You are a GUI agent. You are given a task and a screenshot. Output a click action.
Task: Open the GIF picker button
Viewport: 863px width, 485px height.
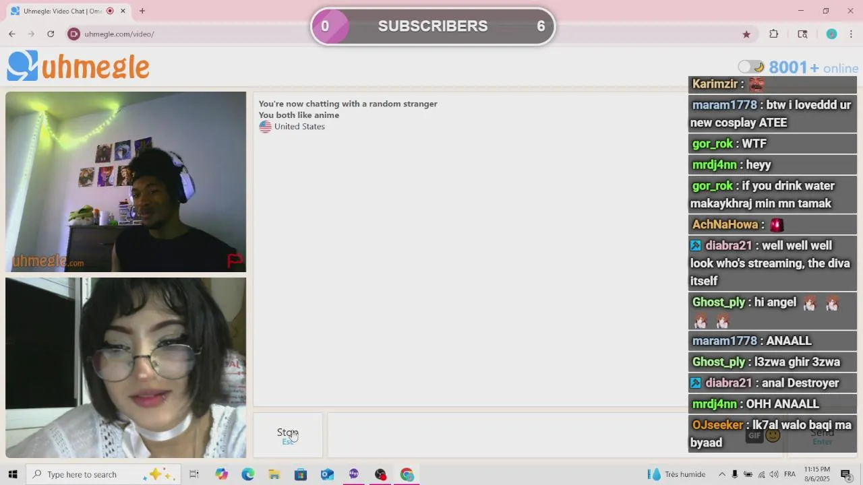click(x=754, y=435)
